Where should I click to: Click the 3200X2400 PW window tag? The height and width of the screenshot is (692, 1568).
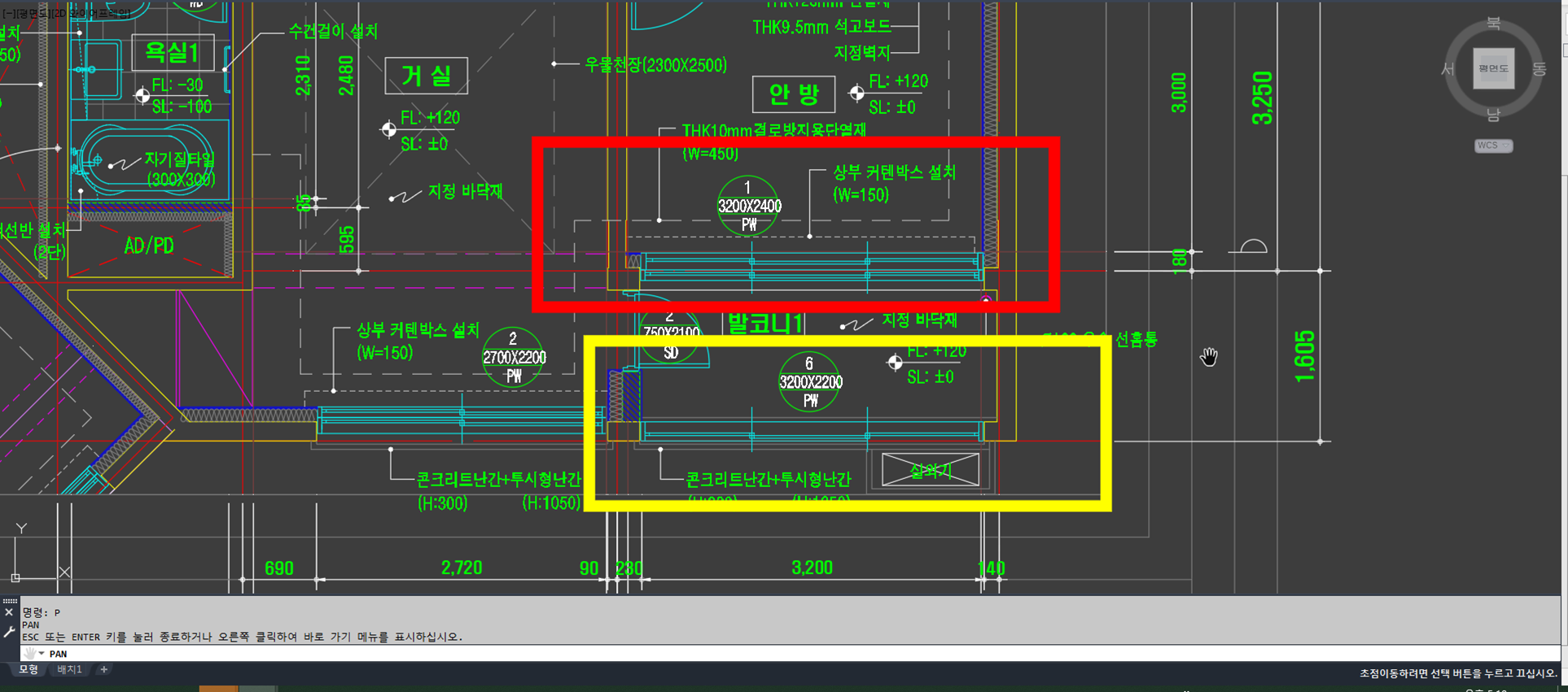pyautogui.click(x=749, y=207)
